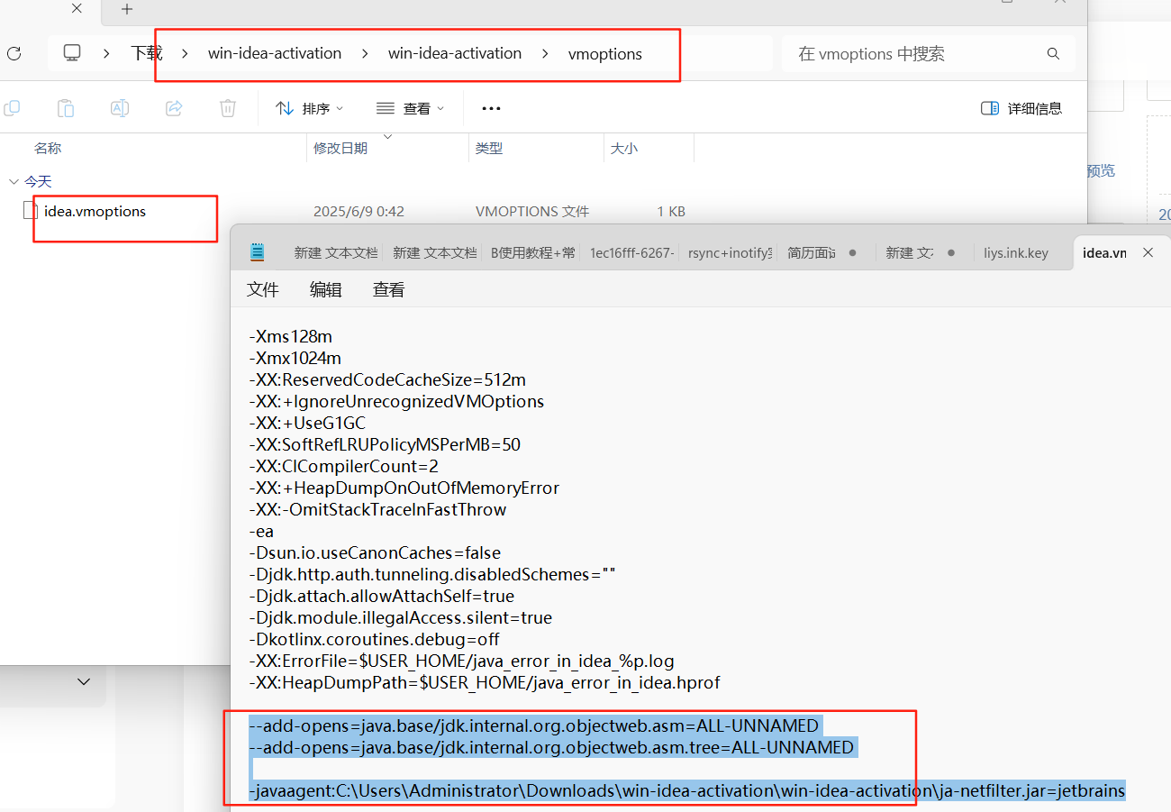The height and width of the screenshot is (812, 1171).
Task: Click the small chevron above 修改日期 header
Action: (x=388, y=137)
